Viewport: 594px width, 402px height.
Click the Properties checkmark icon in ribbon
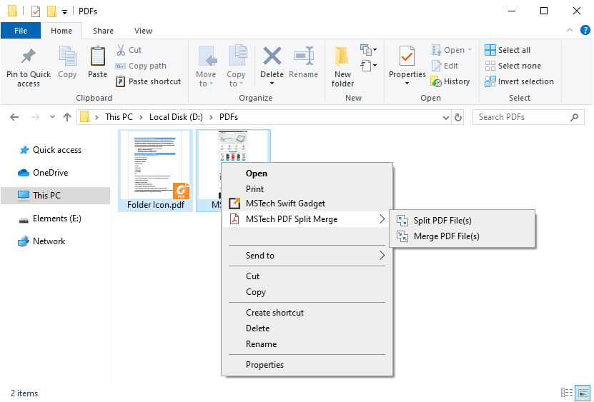pyautogui.click(x=407, y=57)
